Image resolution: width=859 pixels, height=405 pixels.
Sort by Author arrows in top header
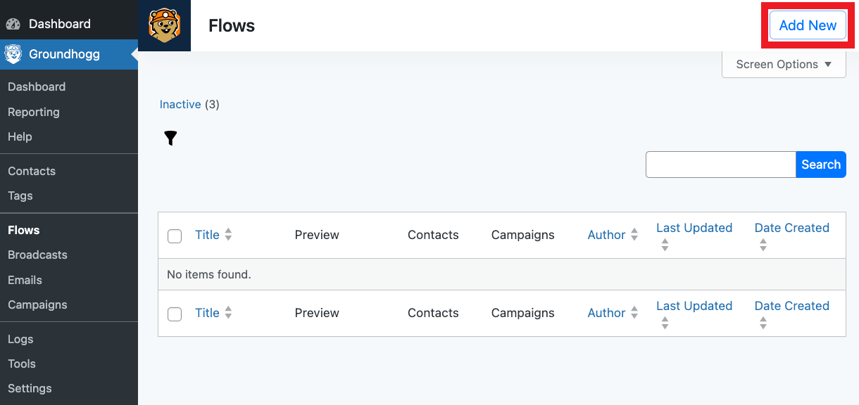[x=634, y=235]
